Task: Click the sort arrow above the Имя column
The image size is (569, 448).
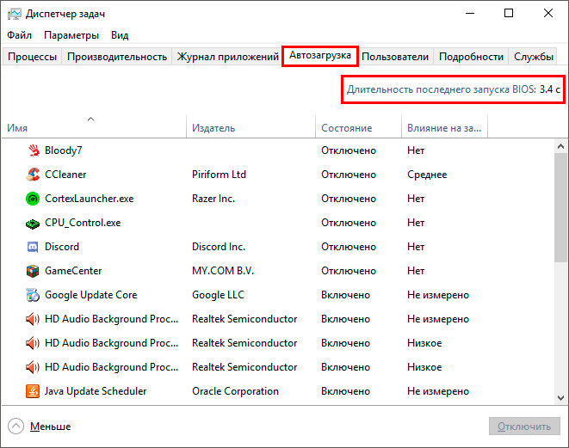Action: pyautogui.click(x=90, y=119)
